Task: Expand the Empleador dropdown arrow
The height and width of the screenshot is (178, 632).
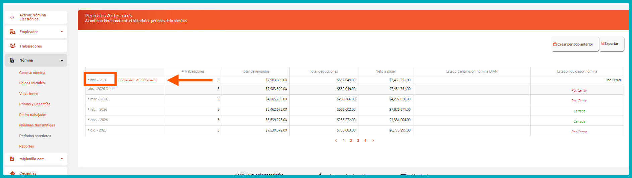Action: [x=62, y=32]
